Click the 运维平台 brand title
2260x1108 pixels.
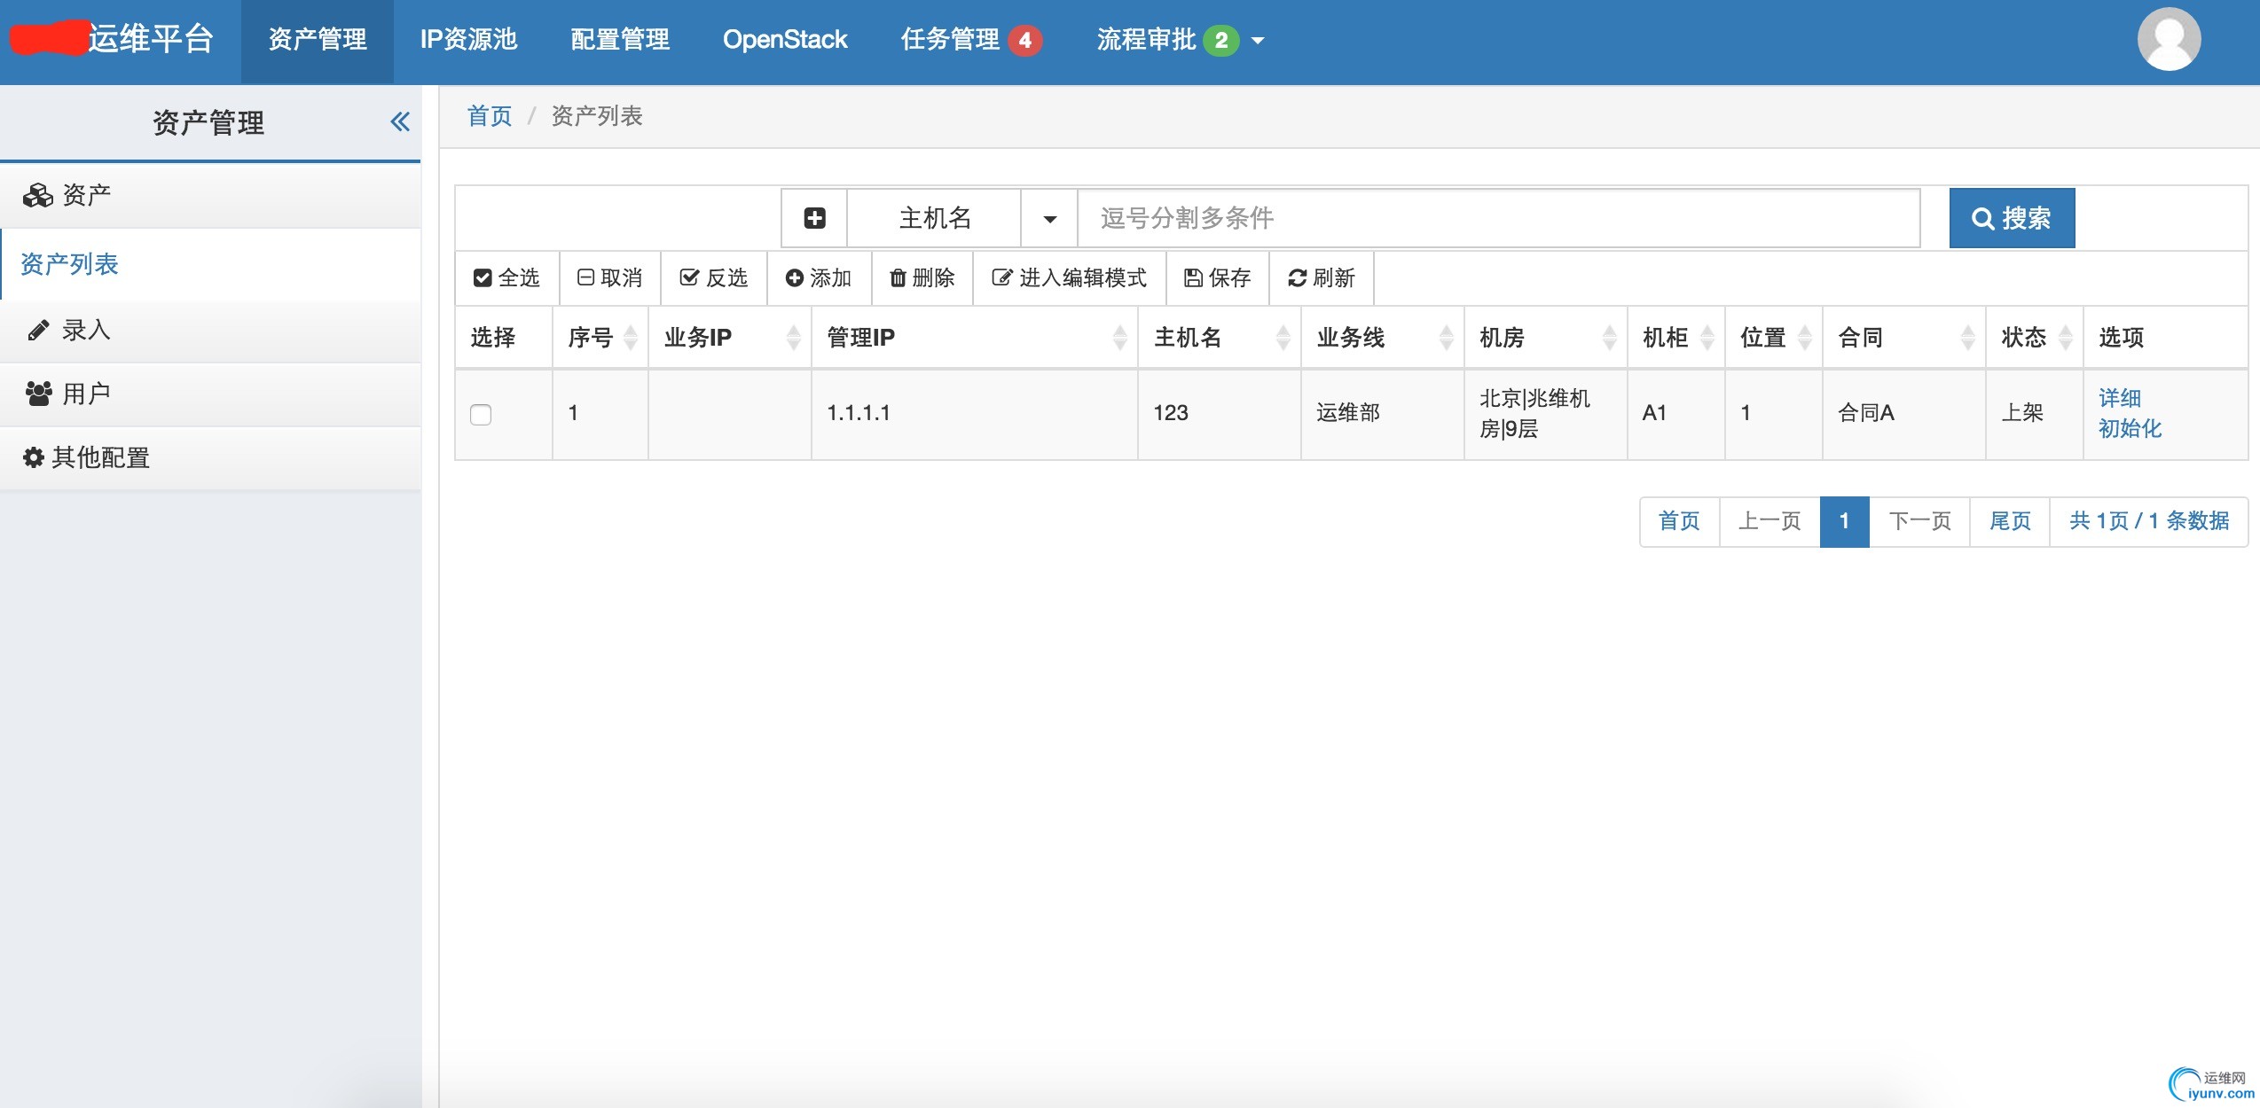click(x=151, y=39)
